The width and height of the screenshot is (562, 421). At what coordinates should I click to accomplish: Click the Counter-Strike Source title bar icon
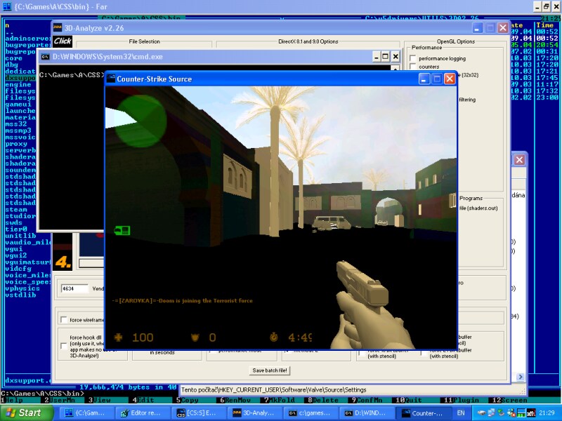111,79
